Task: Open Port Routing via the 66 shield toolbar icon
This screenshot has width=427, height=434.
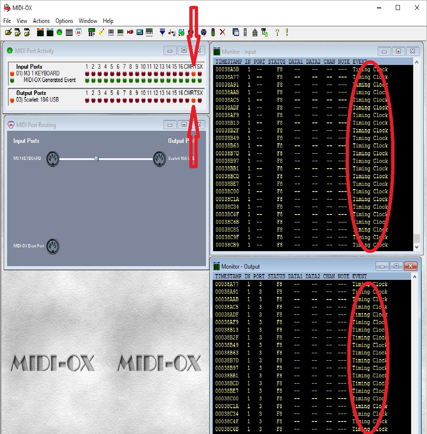Action: coord(79,32)
